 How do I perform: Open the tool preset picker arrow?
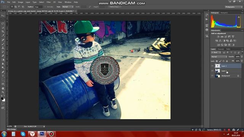pyautogui.click(x=8, y=7)
